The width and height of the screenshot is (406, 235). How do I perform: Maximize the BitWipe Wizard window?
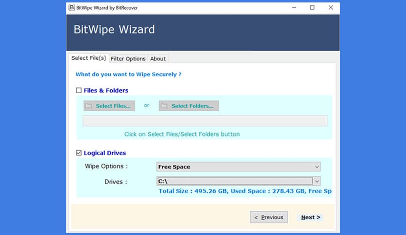pyautogui.click(x=312, y=7)
